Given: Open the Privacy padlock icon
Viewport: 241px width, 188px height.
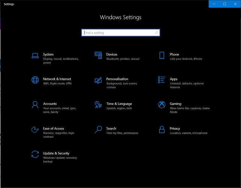Looking at the screenshot, I should [x=162, y=129].
